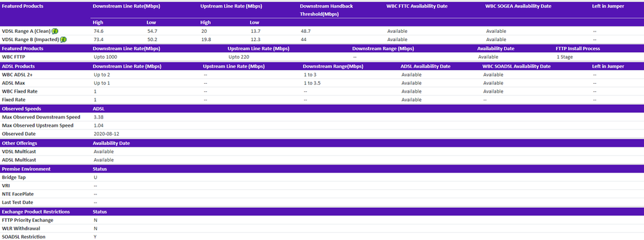Click the Upto 1000 downstream rate

pos(105,57)
